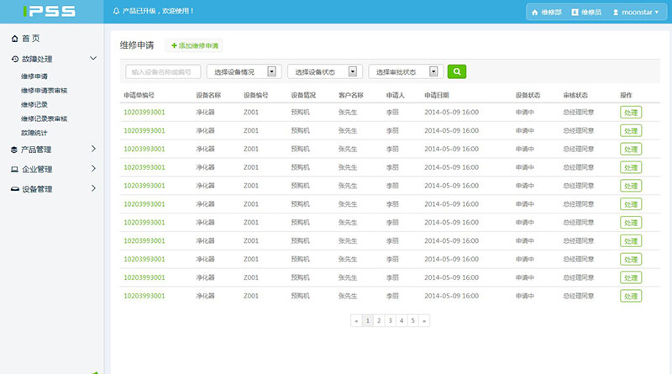Go to 首页 in the sidebar
The width and height of the screenshot is (672, 374).
coord(30,39)
